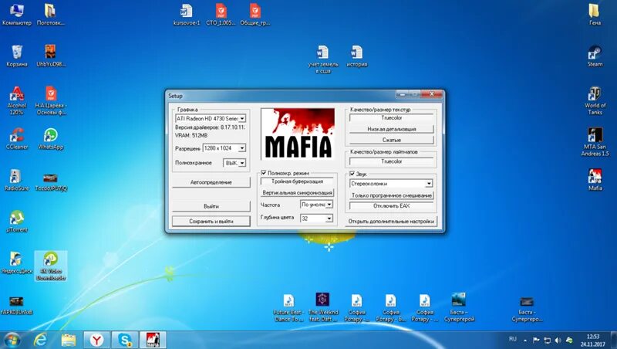Select The Weeknd feat. Daft file icon
The image size is (617, 349).
click(322, 307)
